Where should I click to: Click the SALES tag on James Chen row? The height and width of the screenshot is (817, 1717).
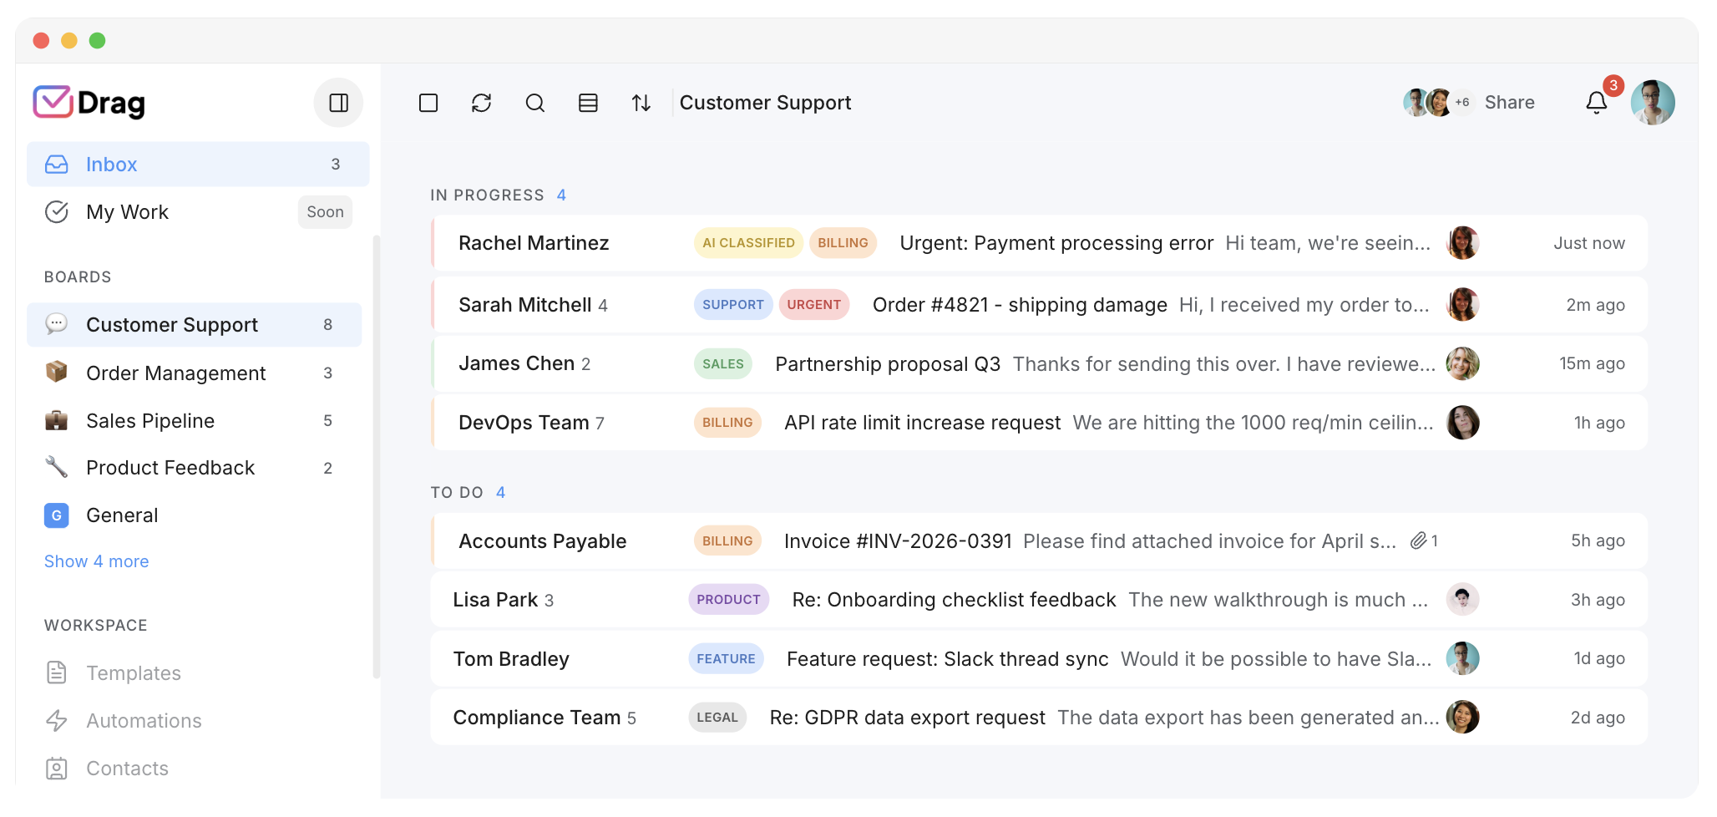pyautogui.click(x=723, y=364)
